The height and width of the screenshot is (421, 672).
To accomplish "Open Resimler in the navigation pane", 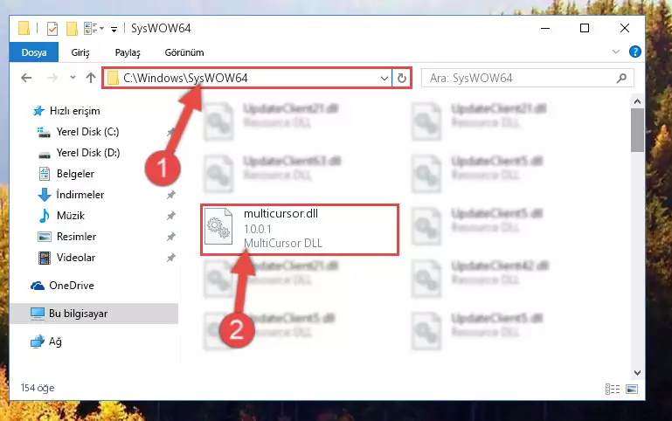I will [76, 237].
